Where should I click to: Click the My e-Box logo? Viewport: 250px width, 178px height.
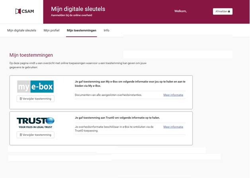[x=35, y=87]
